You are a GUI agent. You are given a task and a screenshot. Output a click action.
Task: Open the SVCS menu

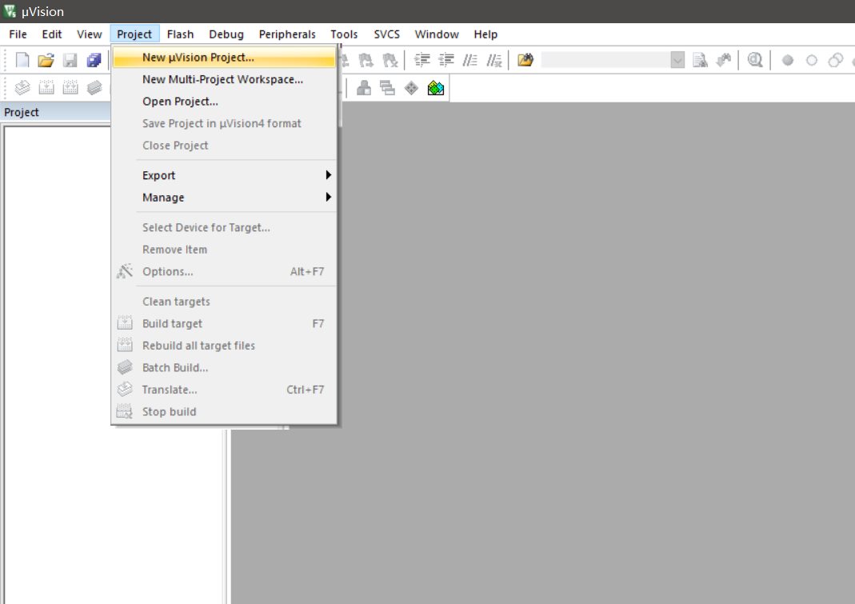(386, 34)
